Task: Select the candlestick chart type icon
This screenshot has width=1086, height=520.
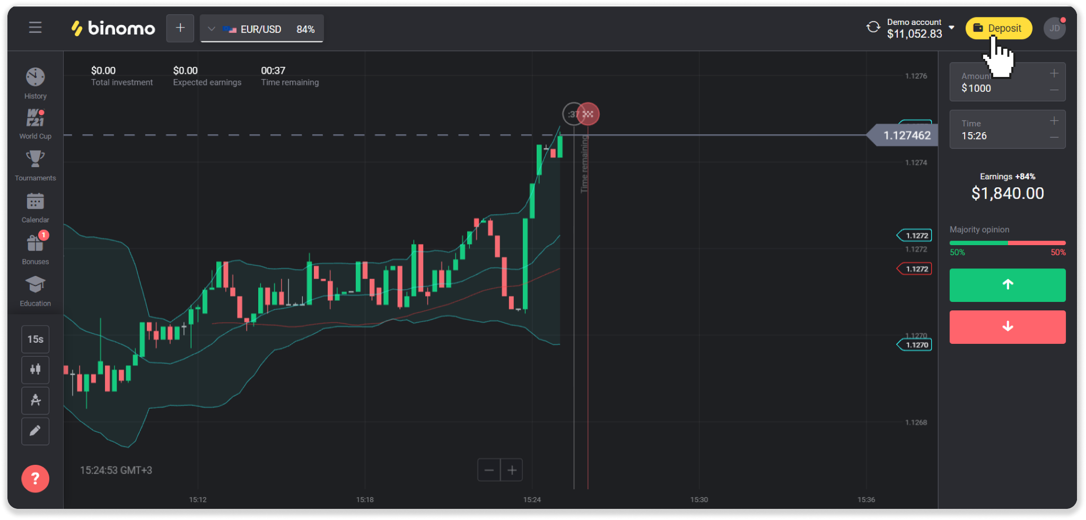Action: [35, 369]
